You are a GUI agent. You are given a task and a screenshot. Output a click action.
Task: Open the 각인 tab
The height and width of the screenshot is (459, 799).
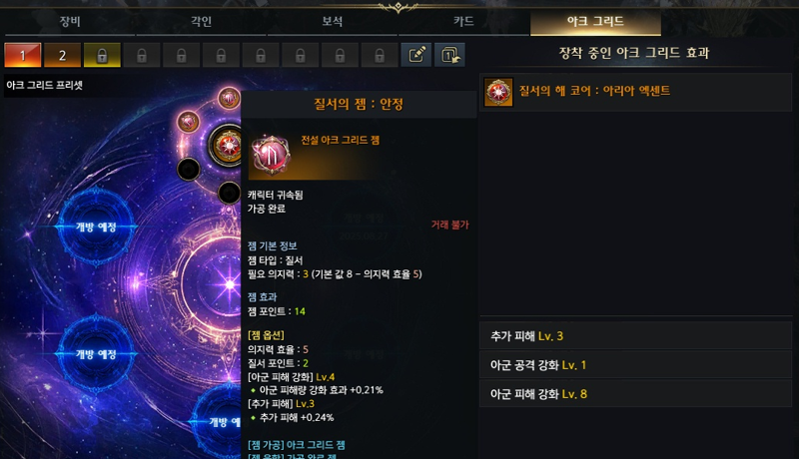pos(201,21)
